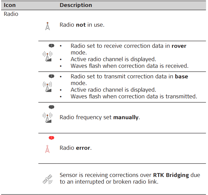Click the "Radio" row label

[x=11, y=14]
